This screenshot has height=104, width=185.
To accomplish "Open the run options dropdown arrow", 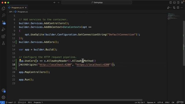I will coord(171,8).
